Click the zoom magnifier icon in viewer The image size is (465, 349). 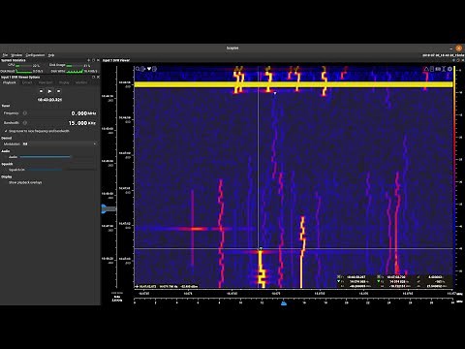[138, 69]
